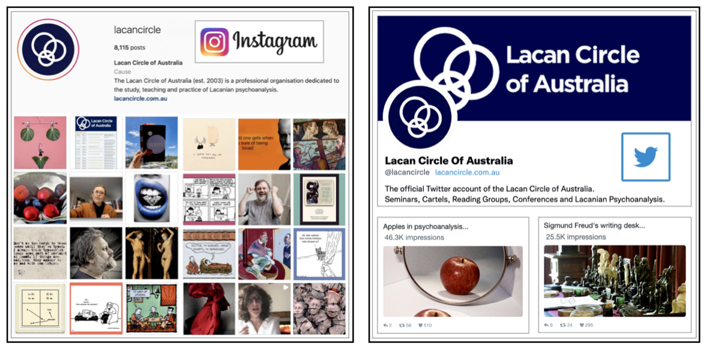Image resolution: width=707 pixels, height=349 pixels.
Task: Open the red apple mirror tweet image
Action: pyautogui.click(x=453, y=281)
